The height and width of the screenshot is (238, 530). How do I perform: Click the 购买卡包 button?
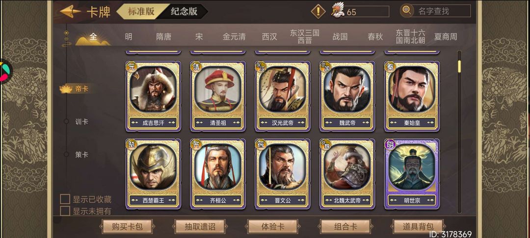(127, 227)
